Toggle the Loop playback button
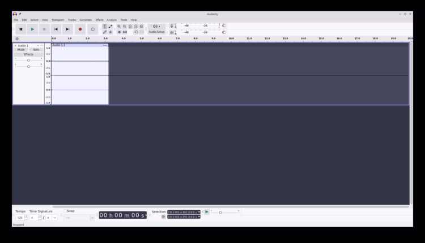425x243 pixels. coord(93,29)
